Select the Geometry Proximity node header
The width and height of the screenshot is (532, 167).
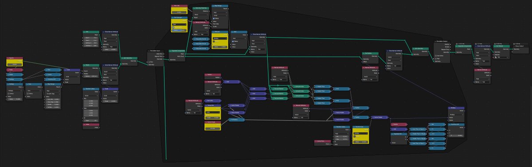coord(201,8)
